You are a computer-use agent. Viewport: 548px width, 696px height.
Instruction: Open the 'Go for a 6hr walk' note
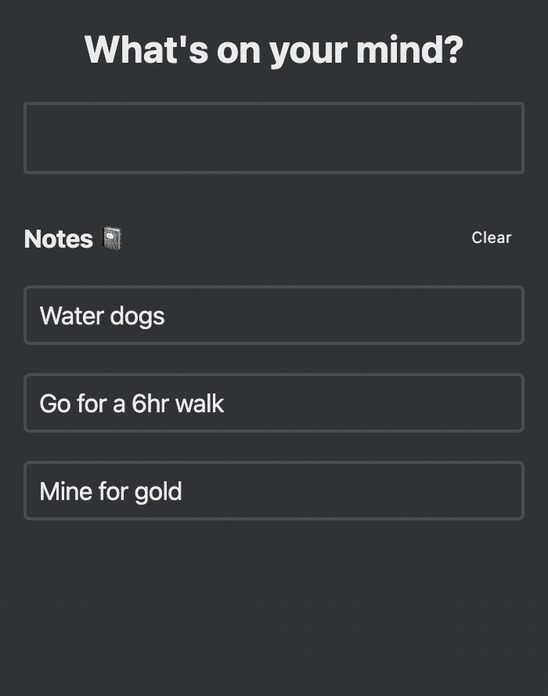click(x=273, y=403)
